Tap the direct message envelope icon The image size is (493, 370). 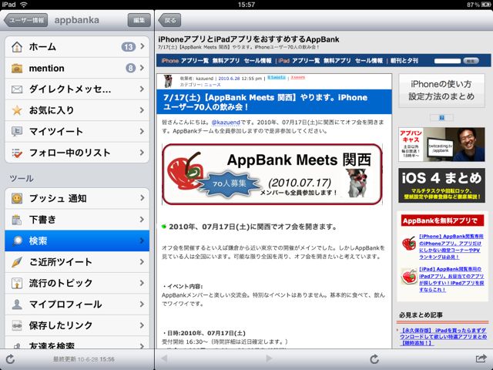(17, 89)
